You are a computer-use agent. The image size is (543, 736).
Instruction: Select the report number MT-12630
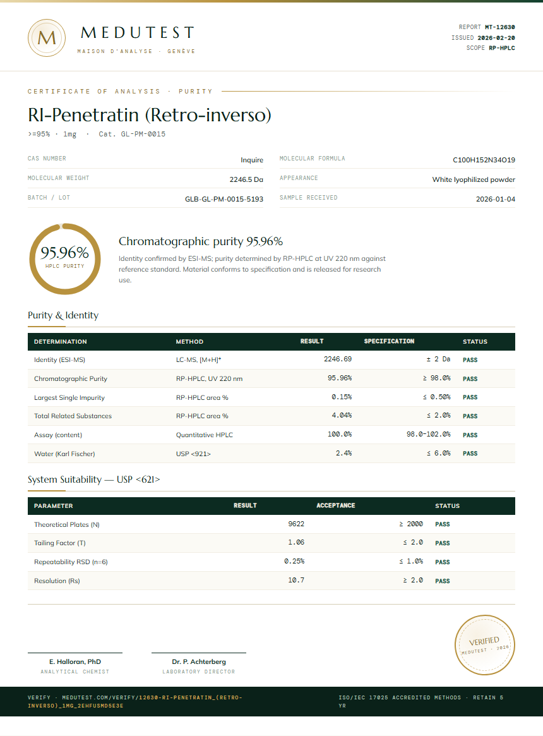tap(500, 27)
